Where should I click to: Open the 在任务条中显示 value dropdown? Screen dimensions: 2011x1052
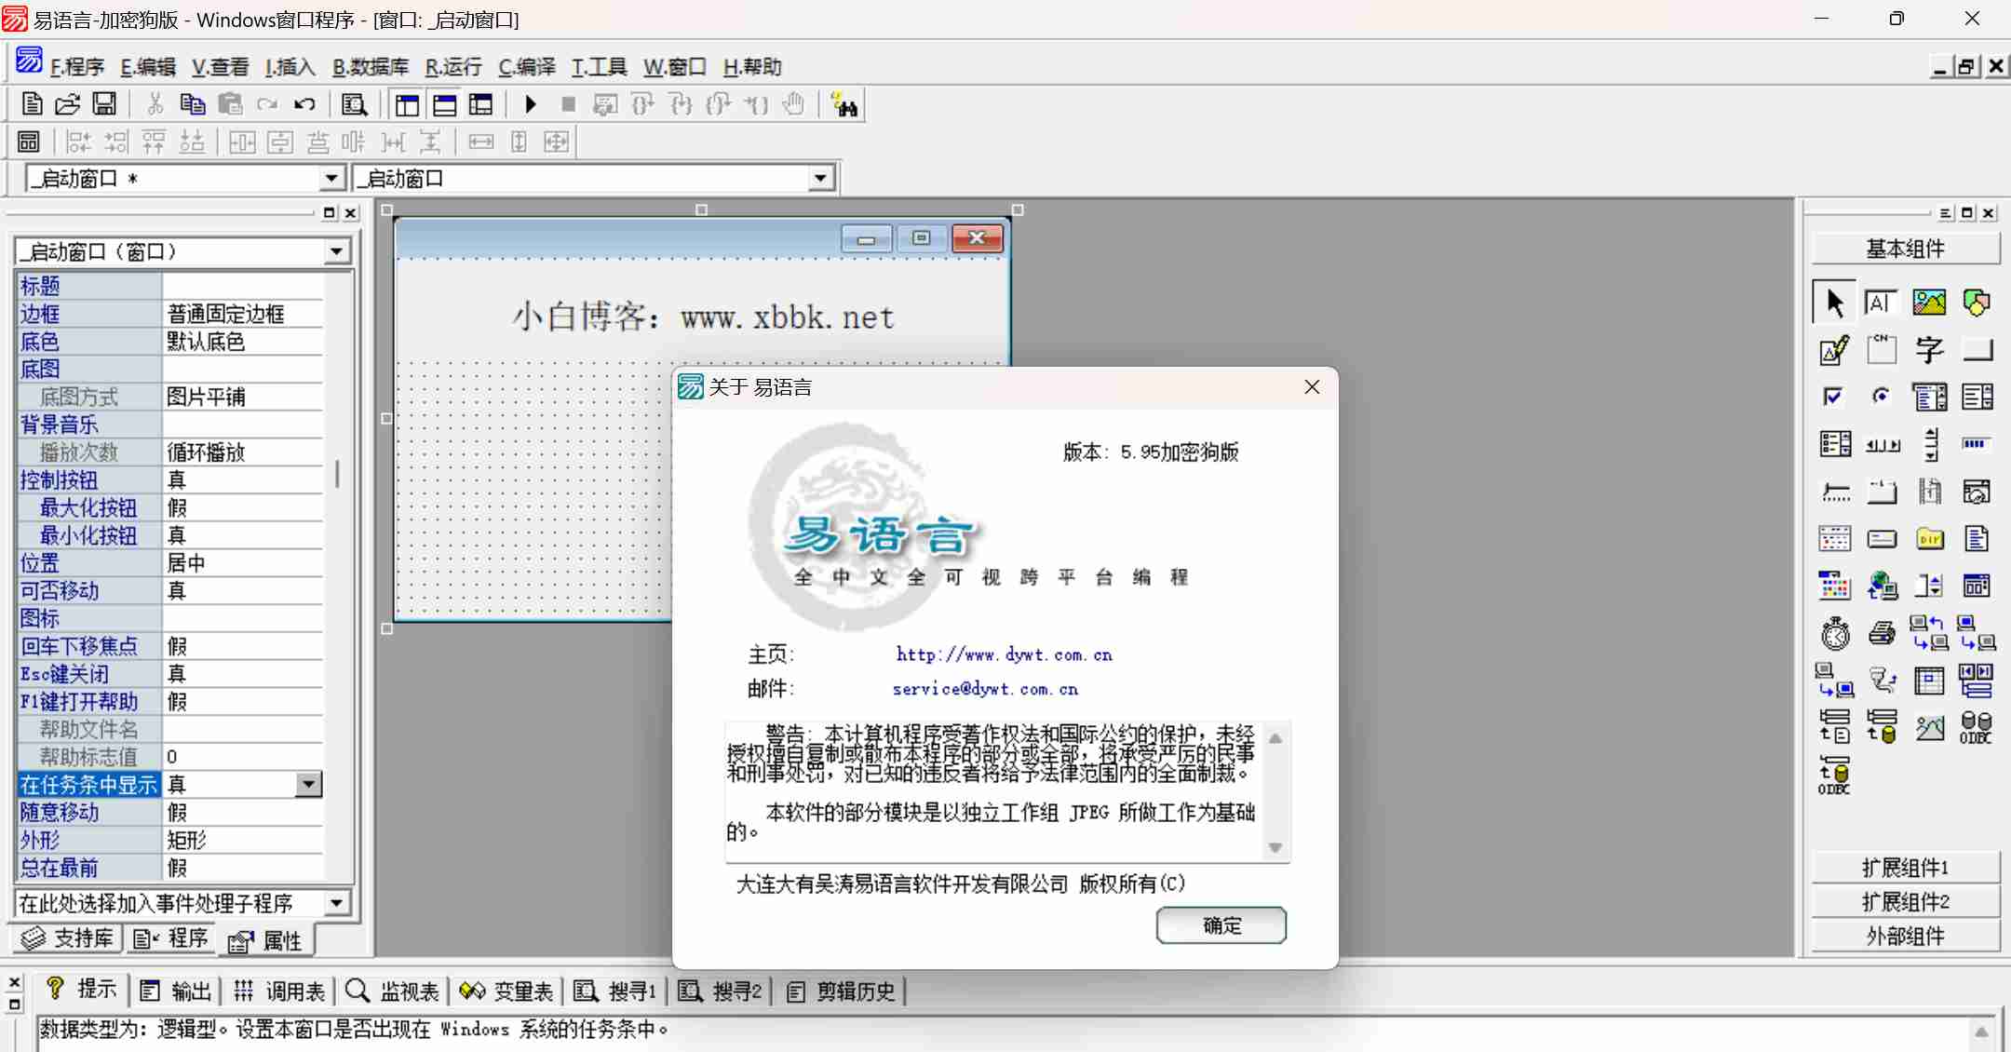click(x=308, y=785)
